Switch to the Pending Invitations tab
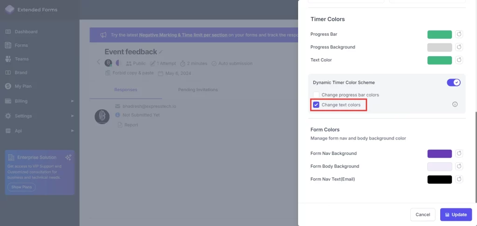Viewport: 477px width, 226px height. (198, 90)
